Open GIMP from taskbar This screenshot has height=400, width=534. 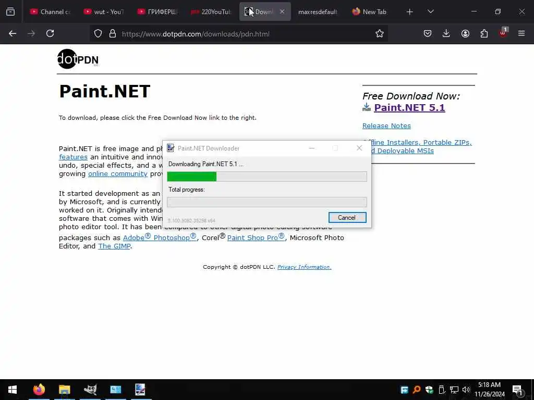pos(90,390)
